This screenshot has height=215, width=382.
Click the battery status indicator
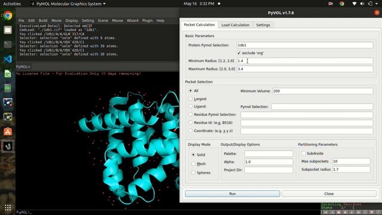click(x=370, y=4)
